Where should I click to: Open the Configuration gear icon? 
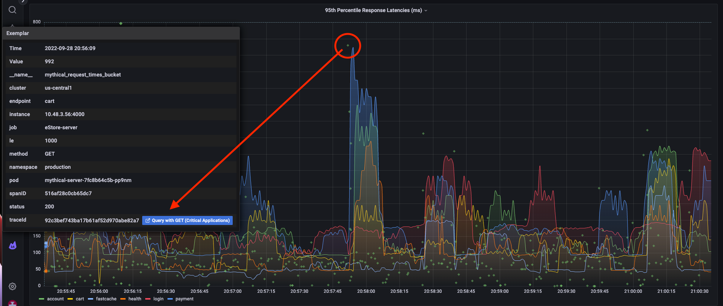tap(12, 286)
